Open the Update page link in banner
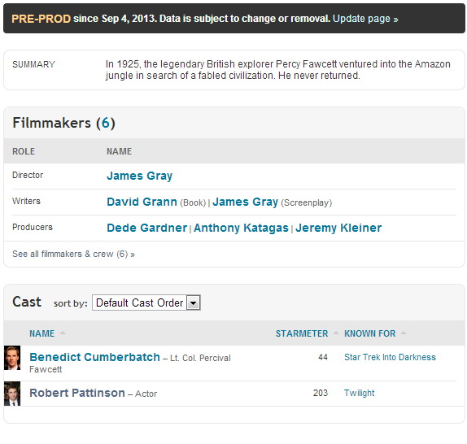Image resolution: width=467 pixels, height=444 pixels. tap(365, 19)
